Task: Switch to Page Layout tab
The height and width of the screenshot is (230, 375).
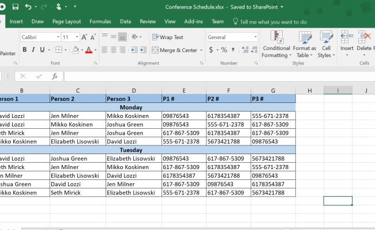Action: pyautogui.click(x=67, y=21)
